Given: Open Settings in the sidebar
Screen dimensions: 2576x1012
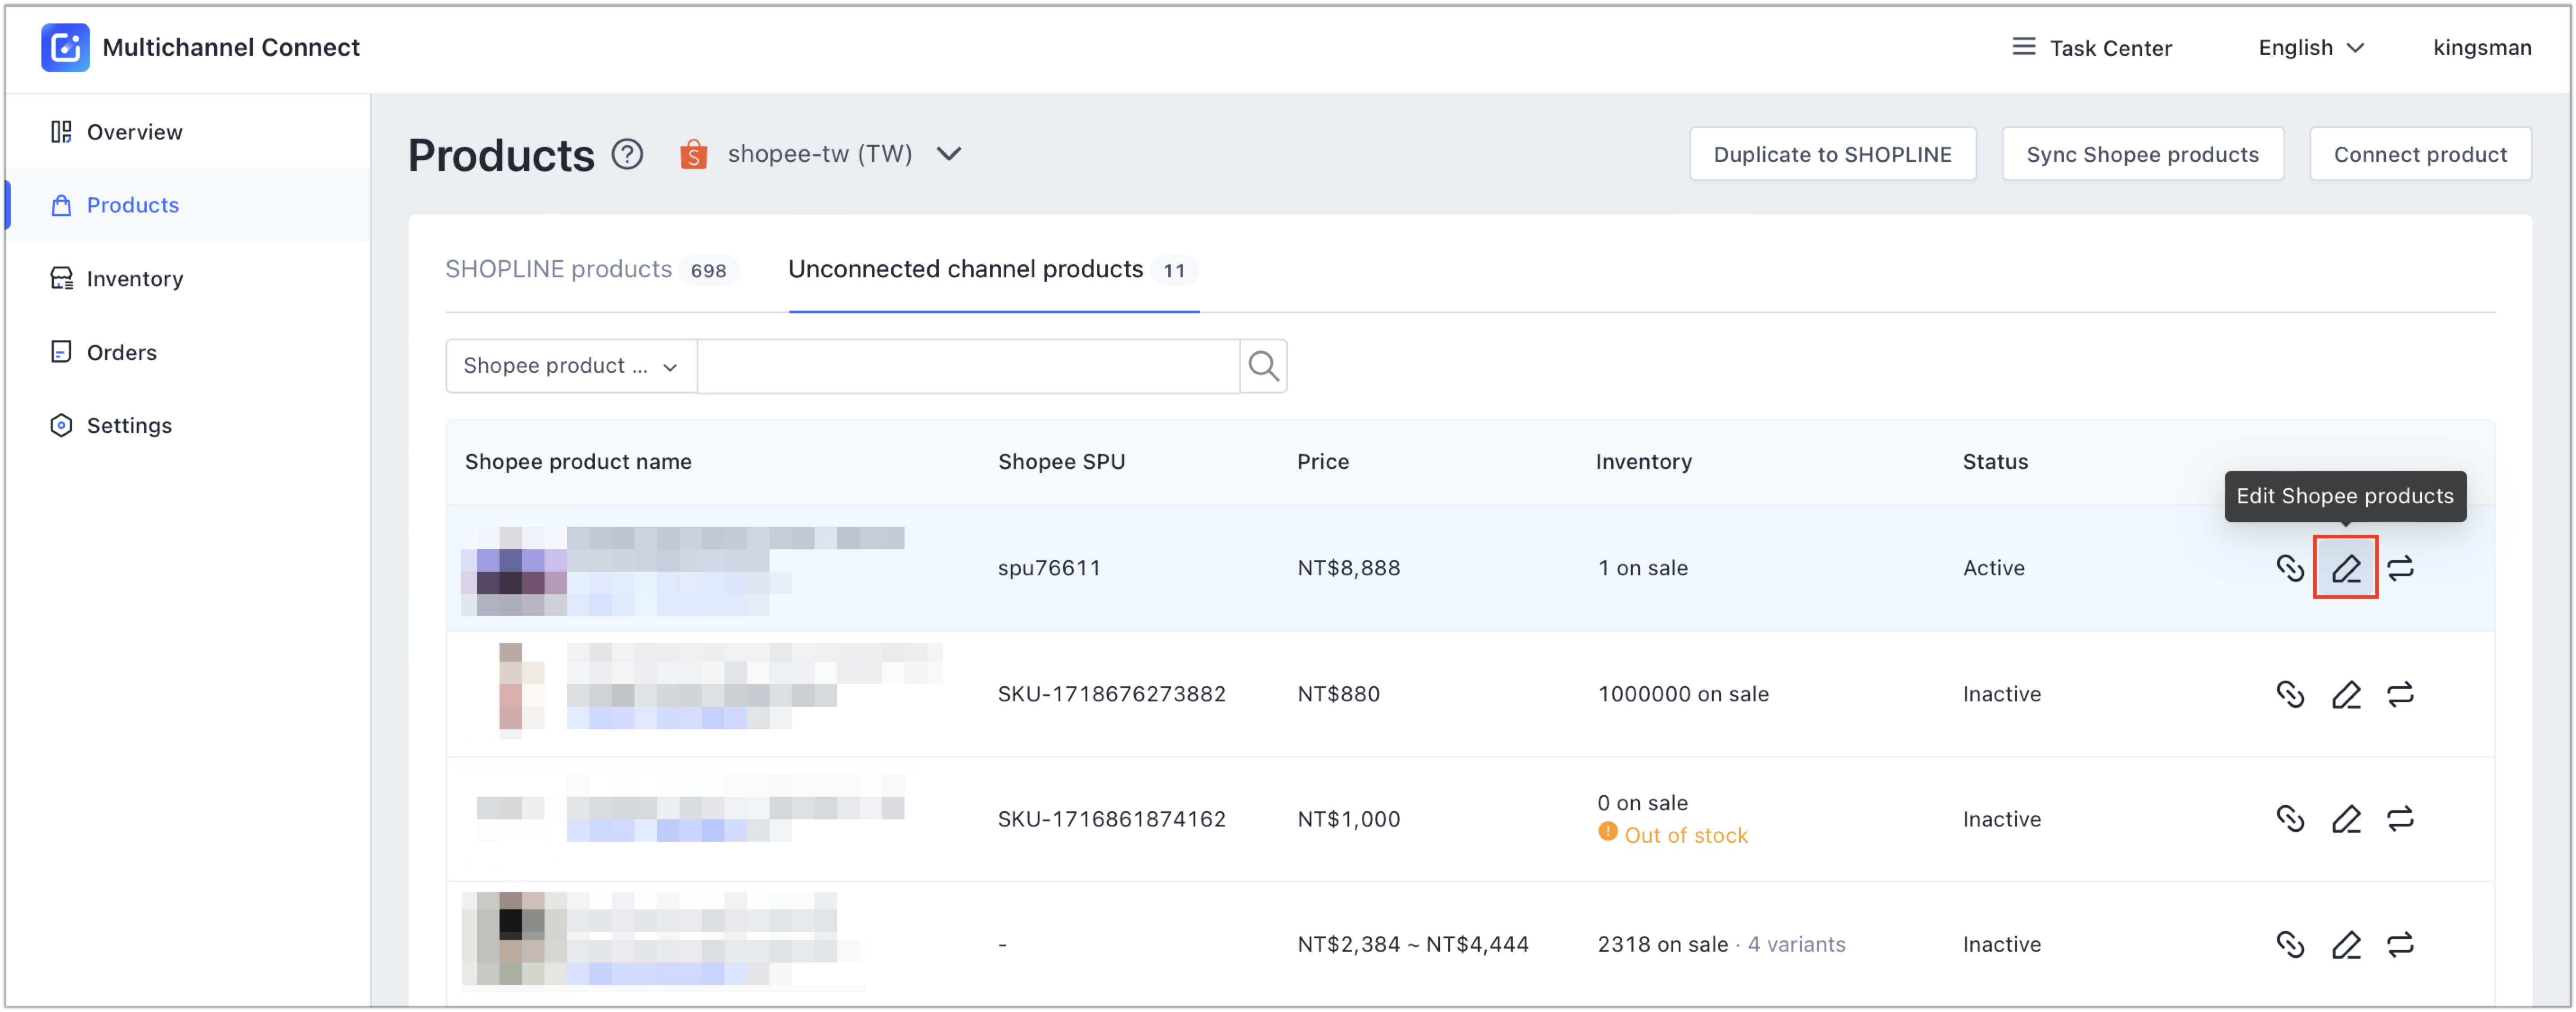Looking at the screenshot, I should click(x=188, y=425).
